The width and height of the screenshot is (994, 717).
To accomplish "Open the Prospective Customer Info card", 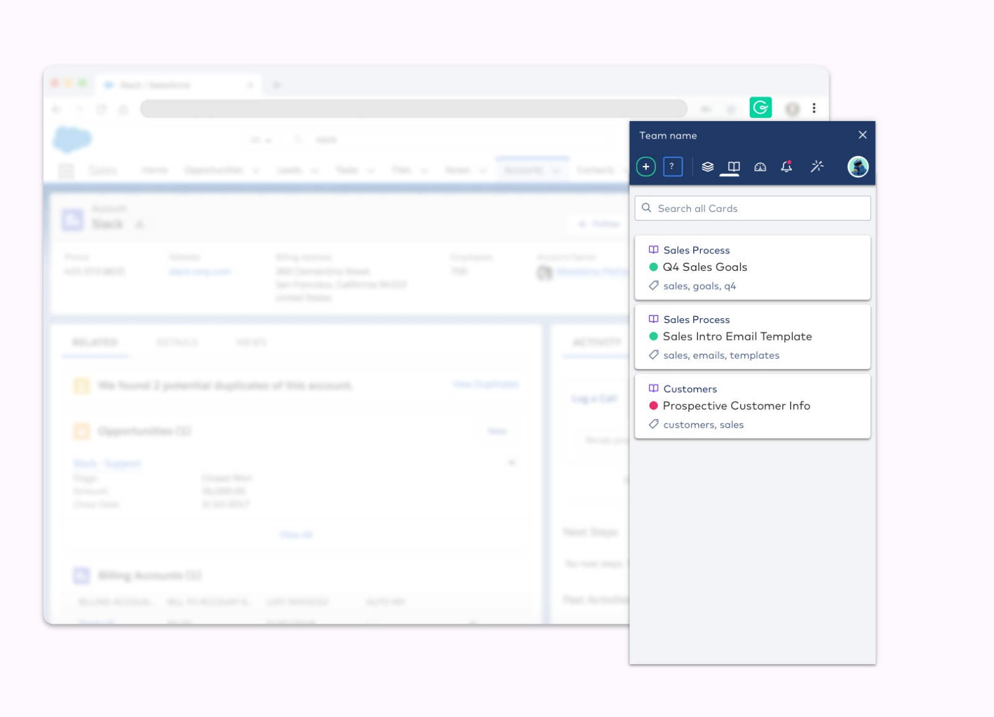I will tap(752, 406).
